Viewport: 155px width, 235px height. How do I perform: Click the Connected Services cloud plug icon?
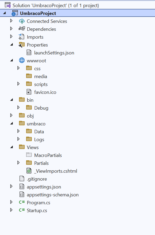pyautogui.click(x=22, y=21)
